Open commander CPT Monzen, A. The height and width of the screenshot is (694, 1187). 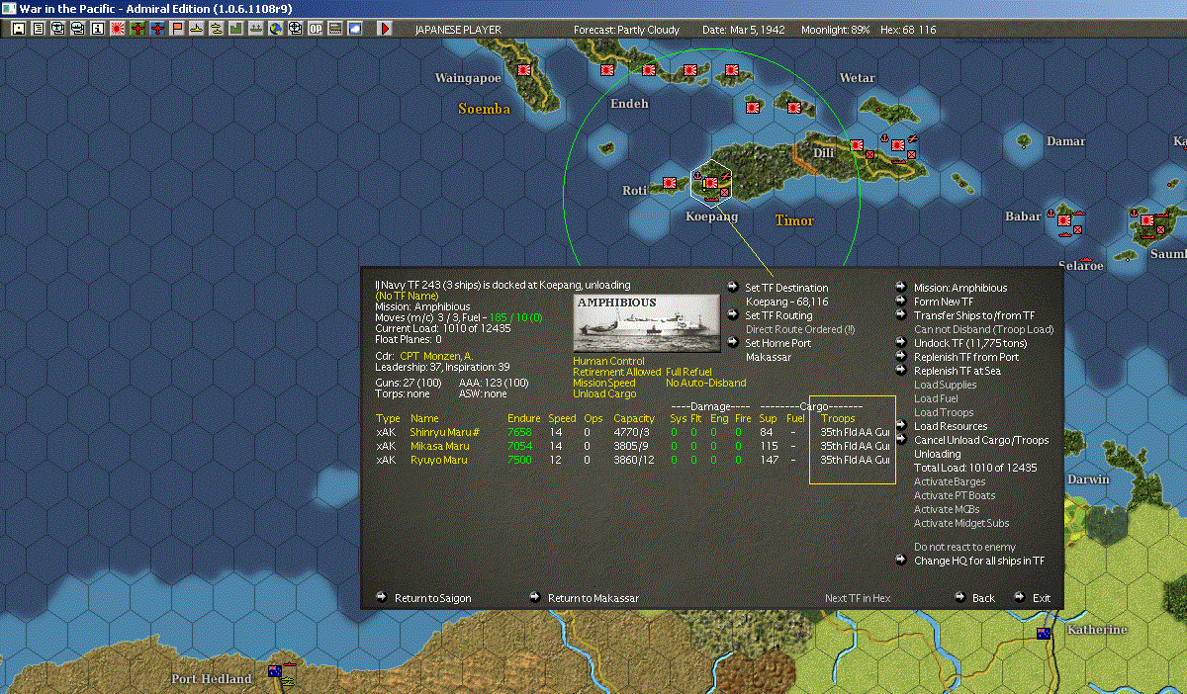pos(436,356)
